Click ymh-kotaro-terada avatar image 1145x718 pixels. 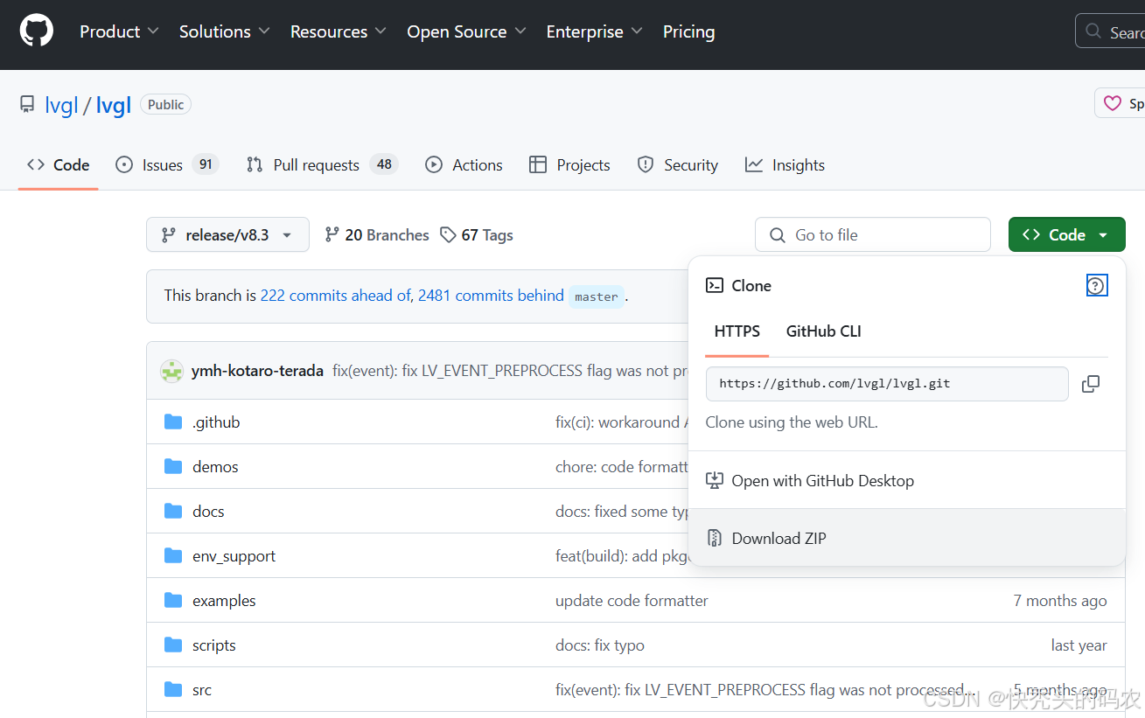coord(171,371)
